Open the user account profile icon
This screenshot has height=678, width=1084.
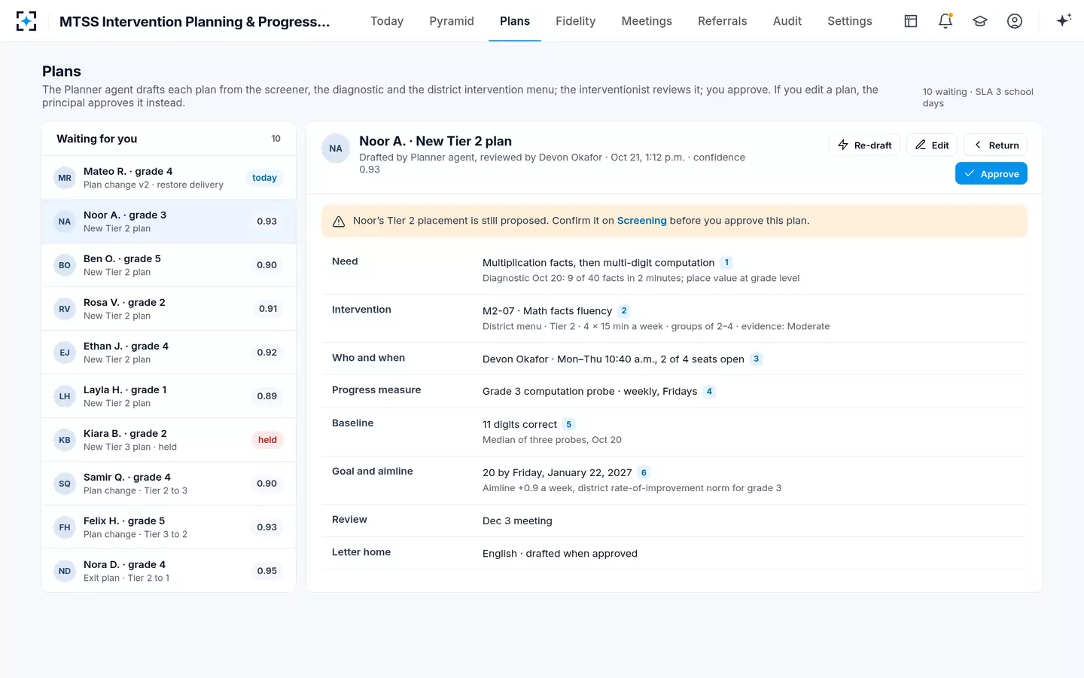tap(1015, 21)
